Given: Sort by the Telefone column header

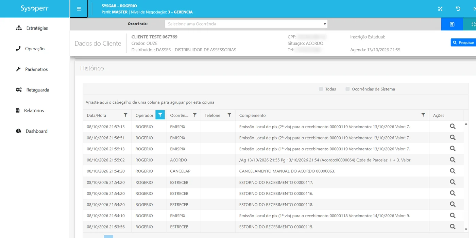Looking at the screenshot, I should coord(213,116).
